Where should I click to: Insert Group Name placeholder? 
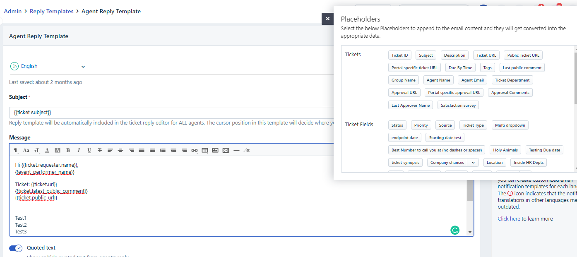coord(404,80)
